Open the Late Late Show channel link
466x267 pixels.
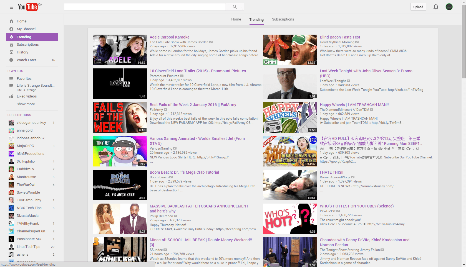[x=179, y=42]
